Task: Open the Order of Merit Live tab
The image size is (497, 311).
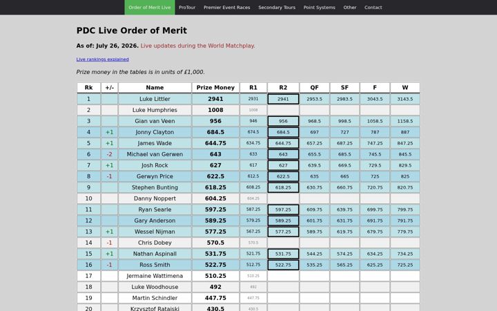Action: click(x=150, y=8)
